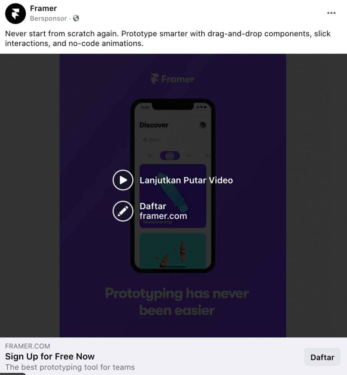Click the circular play icon

[x=123, y=180]
